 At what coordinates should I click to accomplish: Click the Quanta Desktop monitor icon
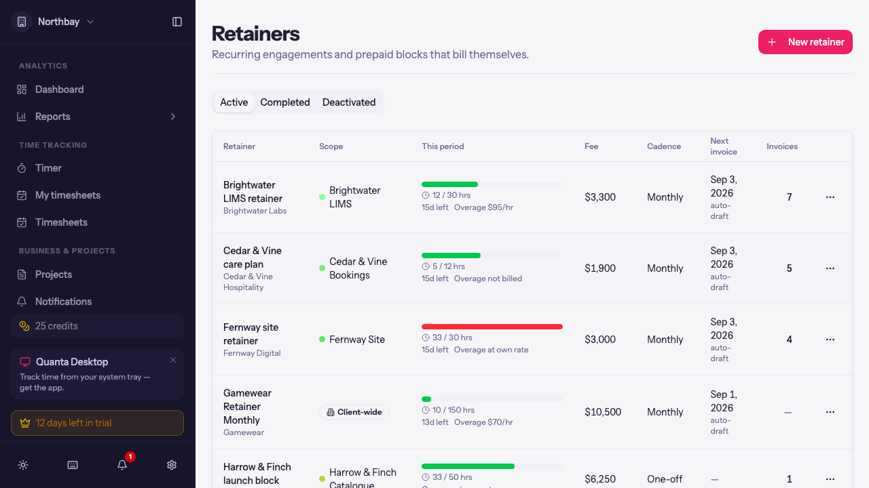pos(25,362)
